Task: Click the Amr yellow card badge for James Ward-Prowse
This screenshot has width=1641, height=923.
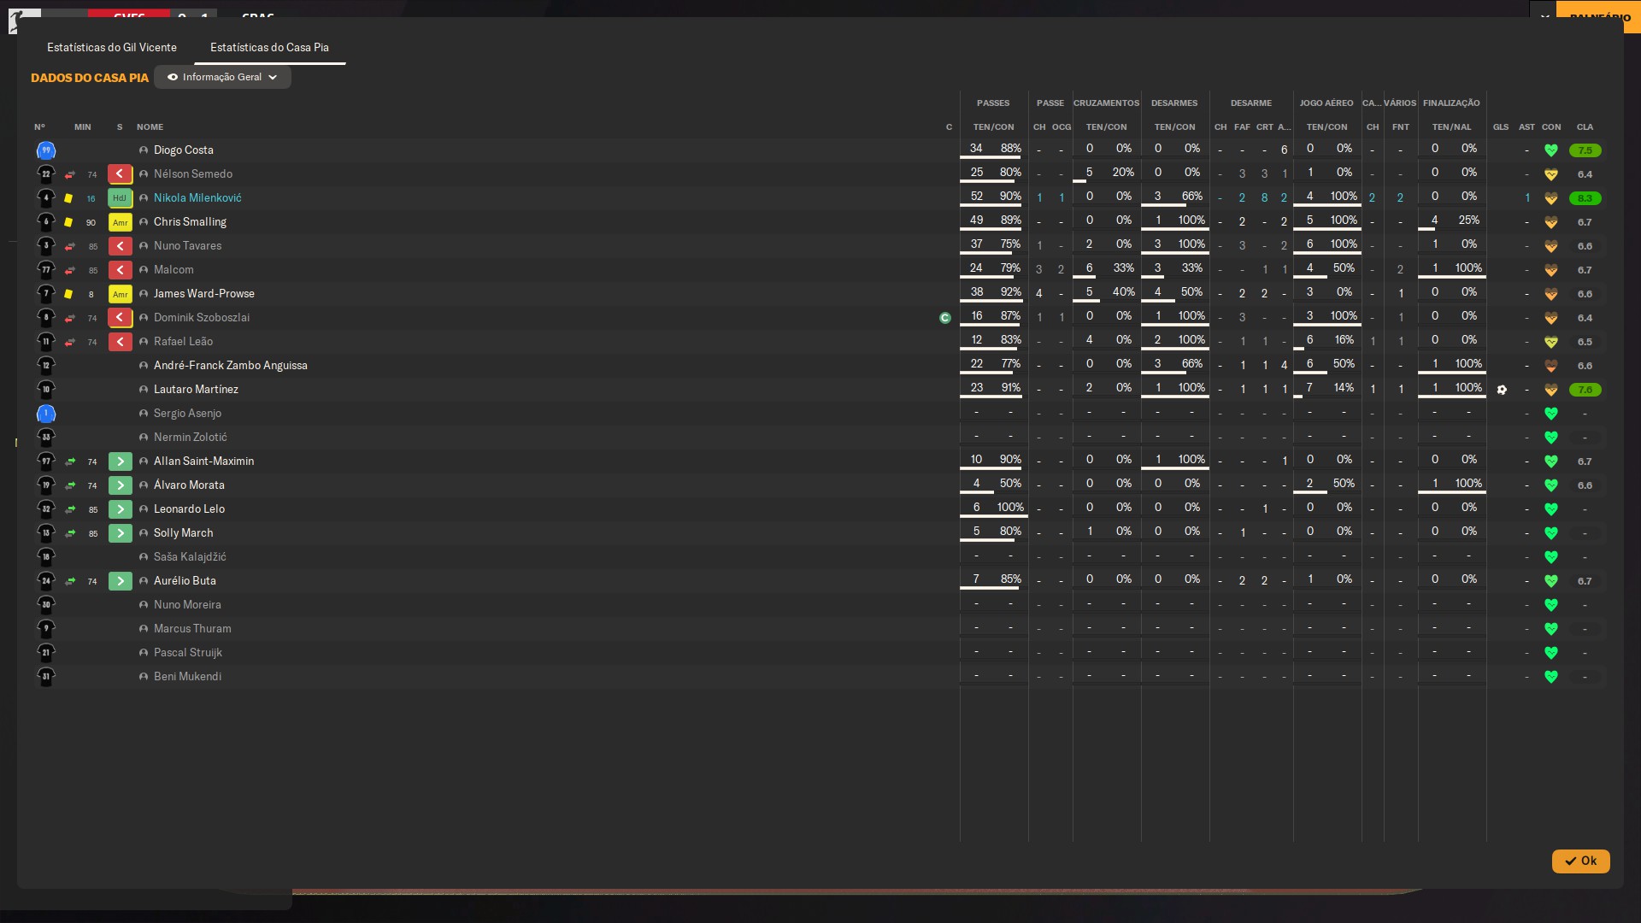Action: (x=120, y=294)
